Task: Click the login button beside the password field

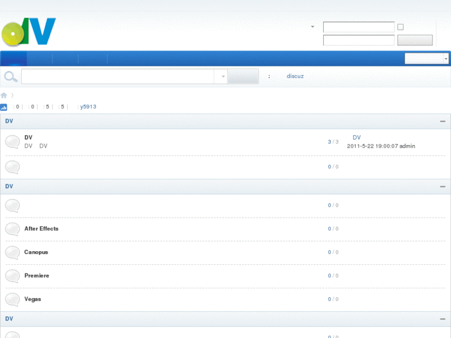Action: click(x=415, y=40)
